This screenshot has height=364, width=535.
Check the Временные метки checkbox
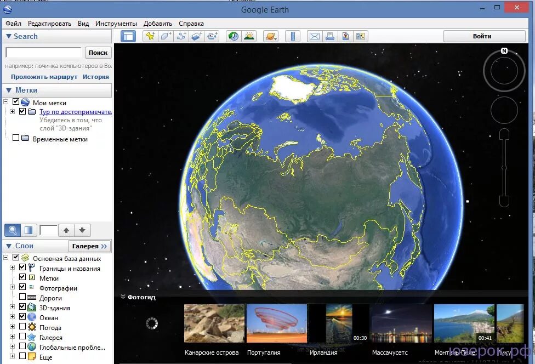pos(16,138)
